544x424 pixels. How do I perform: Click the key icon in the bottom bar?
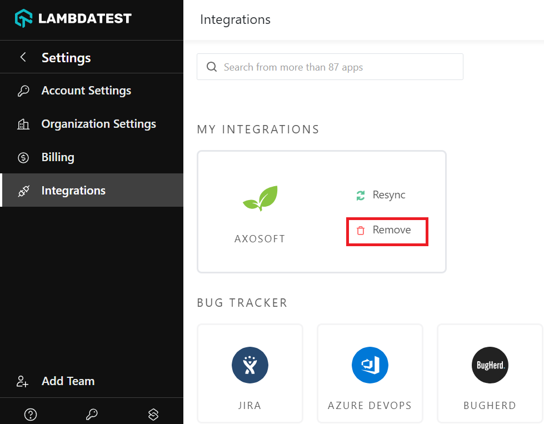coord(92,414)
